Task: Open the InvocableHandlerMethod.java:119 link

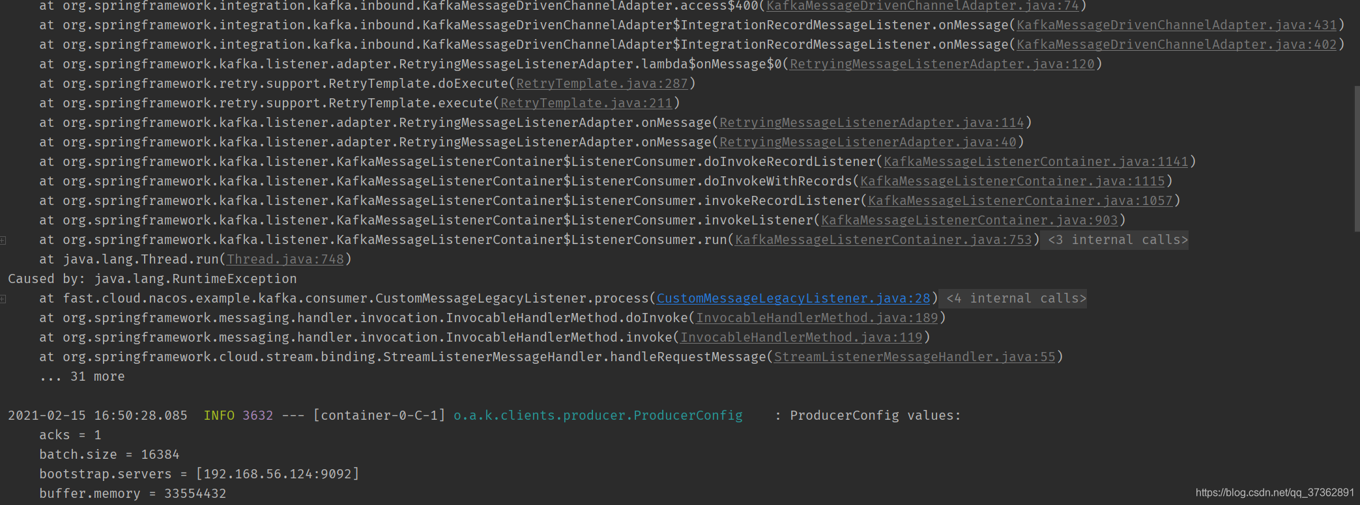Action: (802, 338)
